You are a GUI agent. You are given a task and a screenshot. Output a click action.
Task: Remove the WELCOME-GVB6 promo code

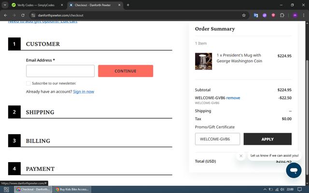pos(233,98)
